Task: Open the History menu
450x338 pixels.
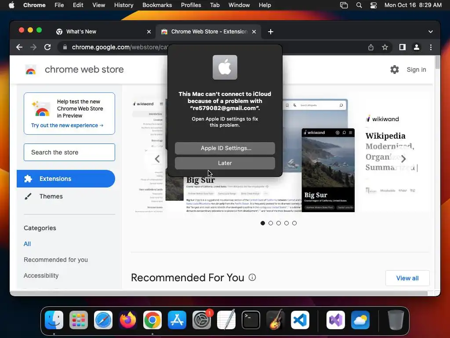Action: 123,5
